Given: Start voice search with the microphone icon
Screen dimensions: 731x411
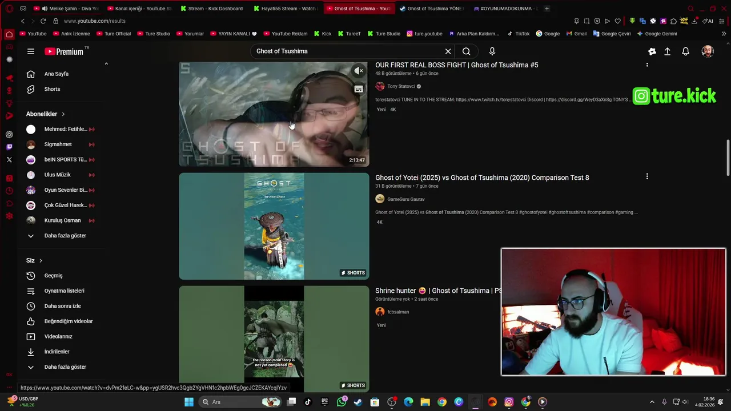Looking at the screenshot, I should click(492, 51).
